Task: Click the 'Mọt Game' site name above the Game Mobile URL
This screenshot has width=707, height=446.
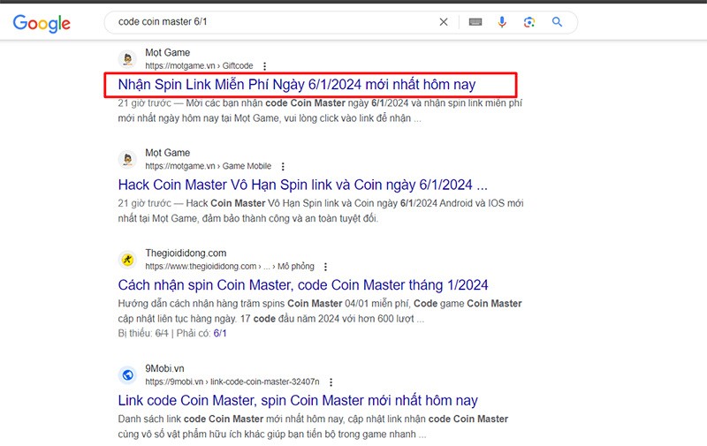Action: coord(167,153)
